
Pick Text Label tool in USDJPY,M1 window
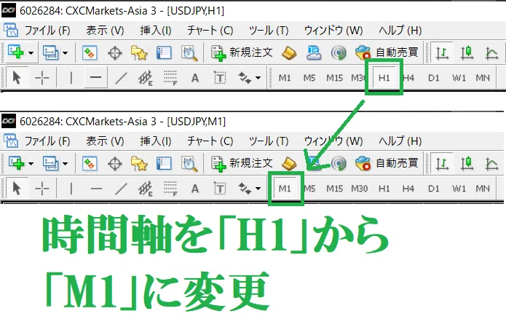pos(220,189)
